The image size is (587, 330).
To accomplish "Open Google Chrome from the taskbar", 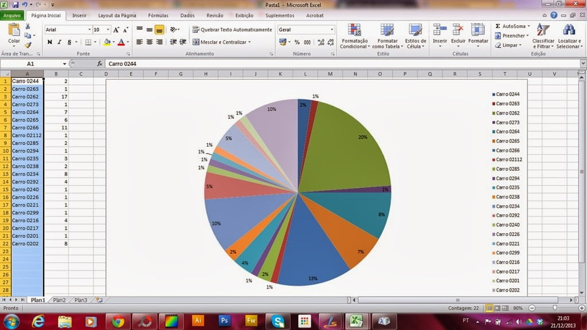I will click(118, 321).
